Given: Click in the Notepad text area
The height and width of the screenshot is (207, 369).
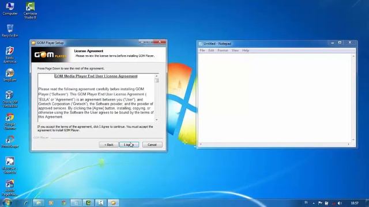Looking at the screenshot, I should click(x=275, y=98).
